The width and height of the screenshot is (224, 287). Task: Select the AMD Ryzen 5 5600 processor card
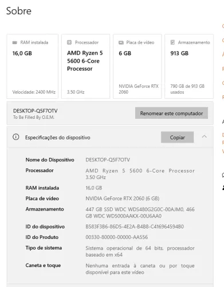[x=85, y=67]
